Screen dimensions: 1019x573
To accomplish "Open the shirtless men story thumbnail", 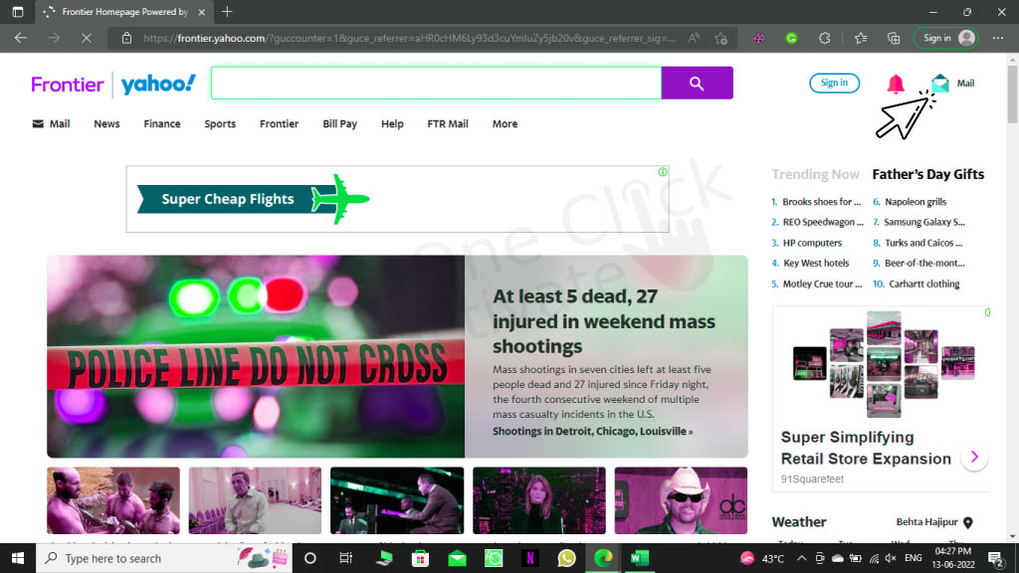I will point(113,500).
